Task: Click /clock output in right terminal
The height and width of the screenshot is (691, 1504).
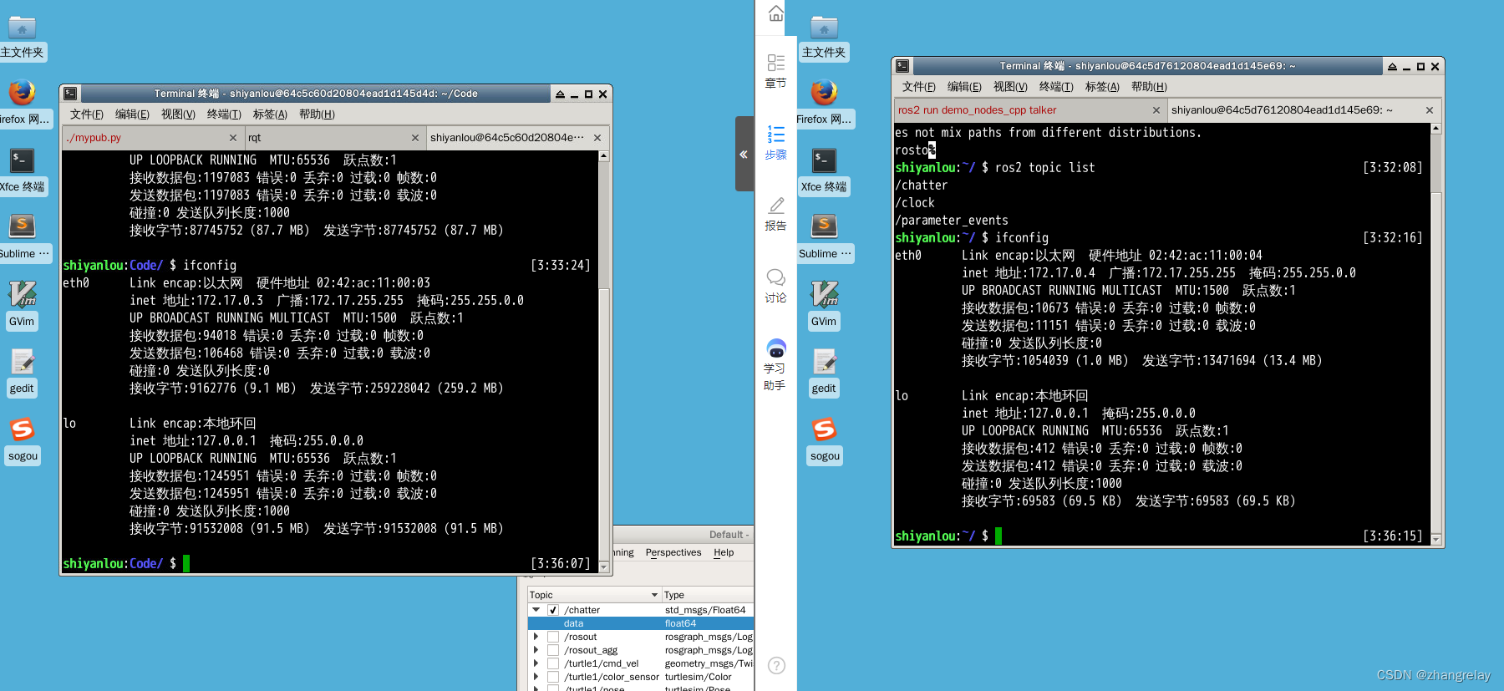Action: (x=915, y=203)
